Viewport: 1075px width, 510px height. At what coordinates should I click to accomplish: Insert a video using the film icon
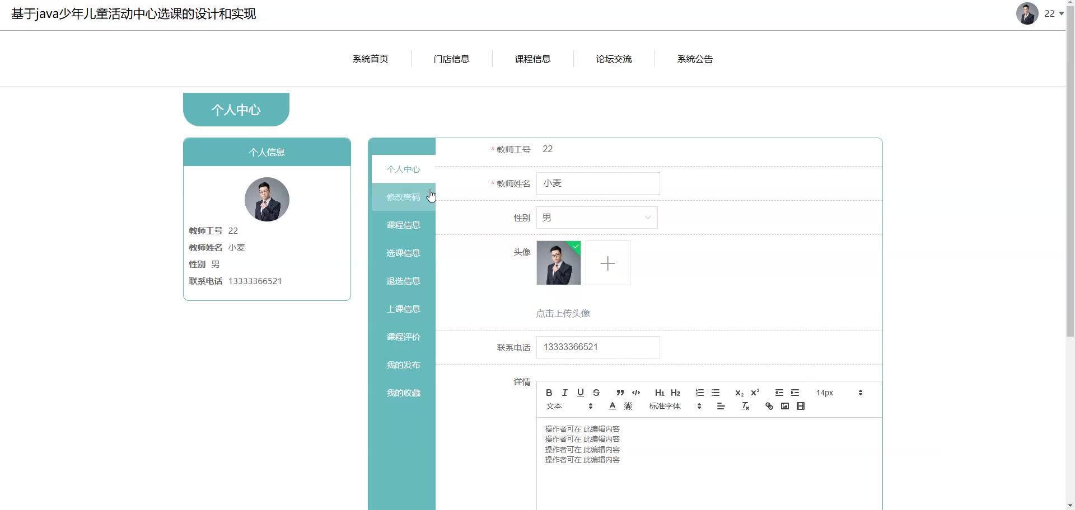pyautogui.click(x=801, y=407)
